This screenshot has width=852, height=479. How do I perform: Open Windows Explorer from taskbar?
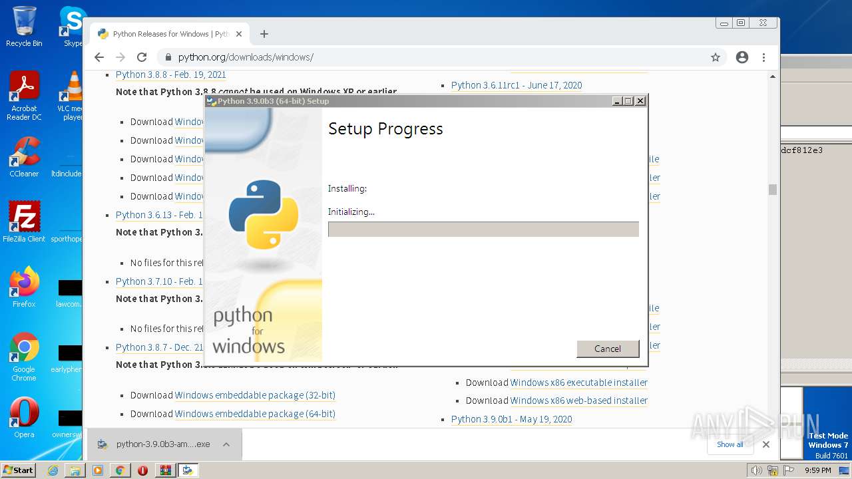pos(75,470)
